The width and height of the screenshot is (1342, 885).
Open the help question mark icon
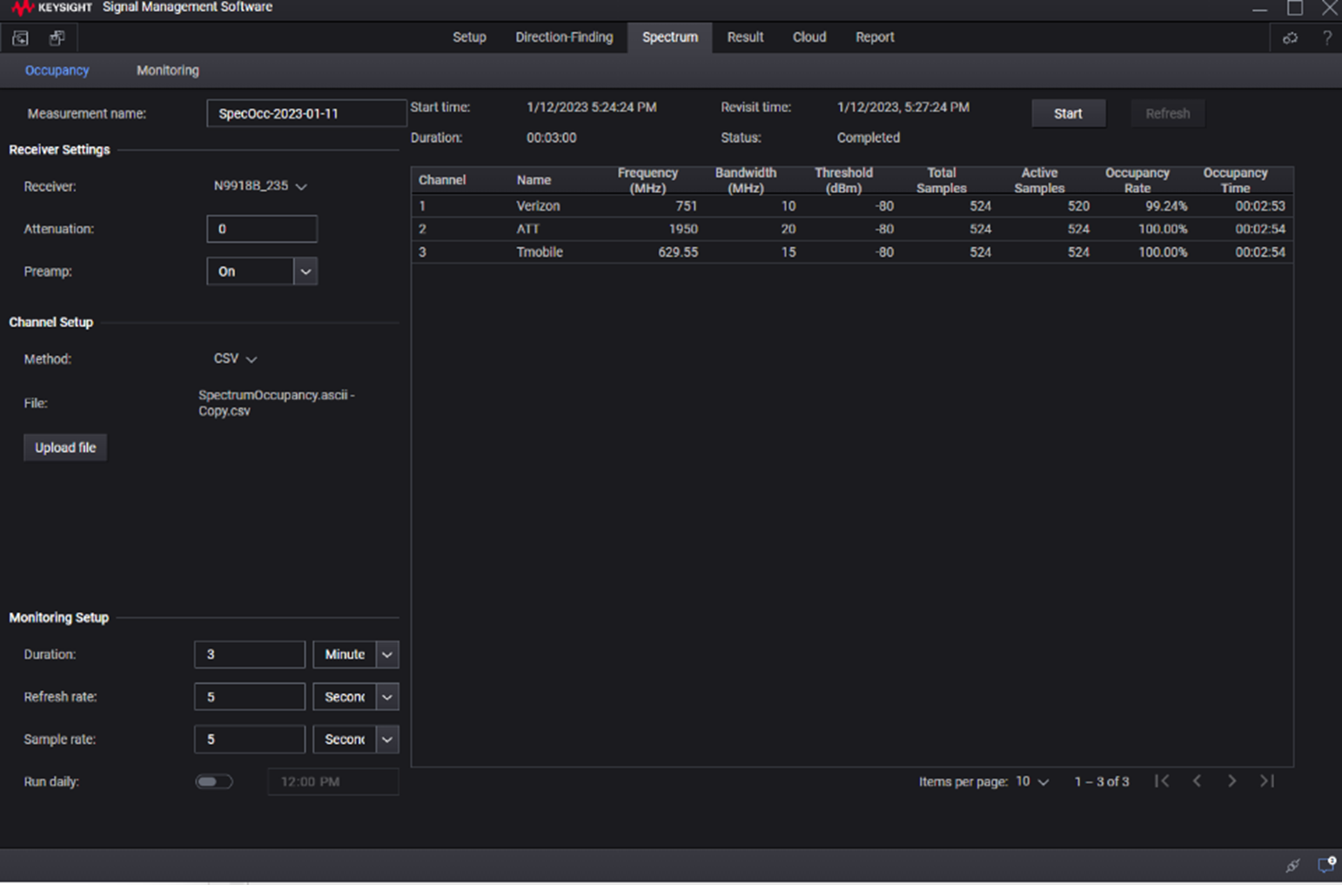(x=1326, y=37)
